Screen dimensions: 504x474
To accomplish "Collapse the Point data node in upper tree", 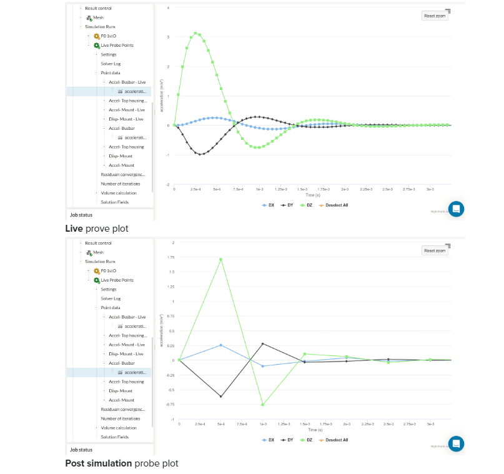I will coord(96,73).
